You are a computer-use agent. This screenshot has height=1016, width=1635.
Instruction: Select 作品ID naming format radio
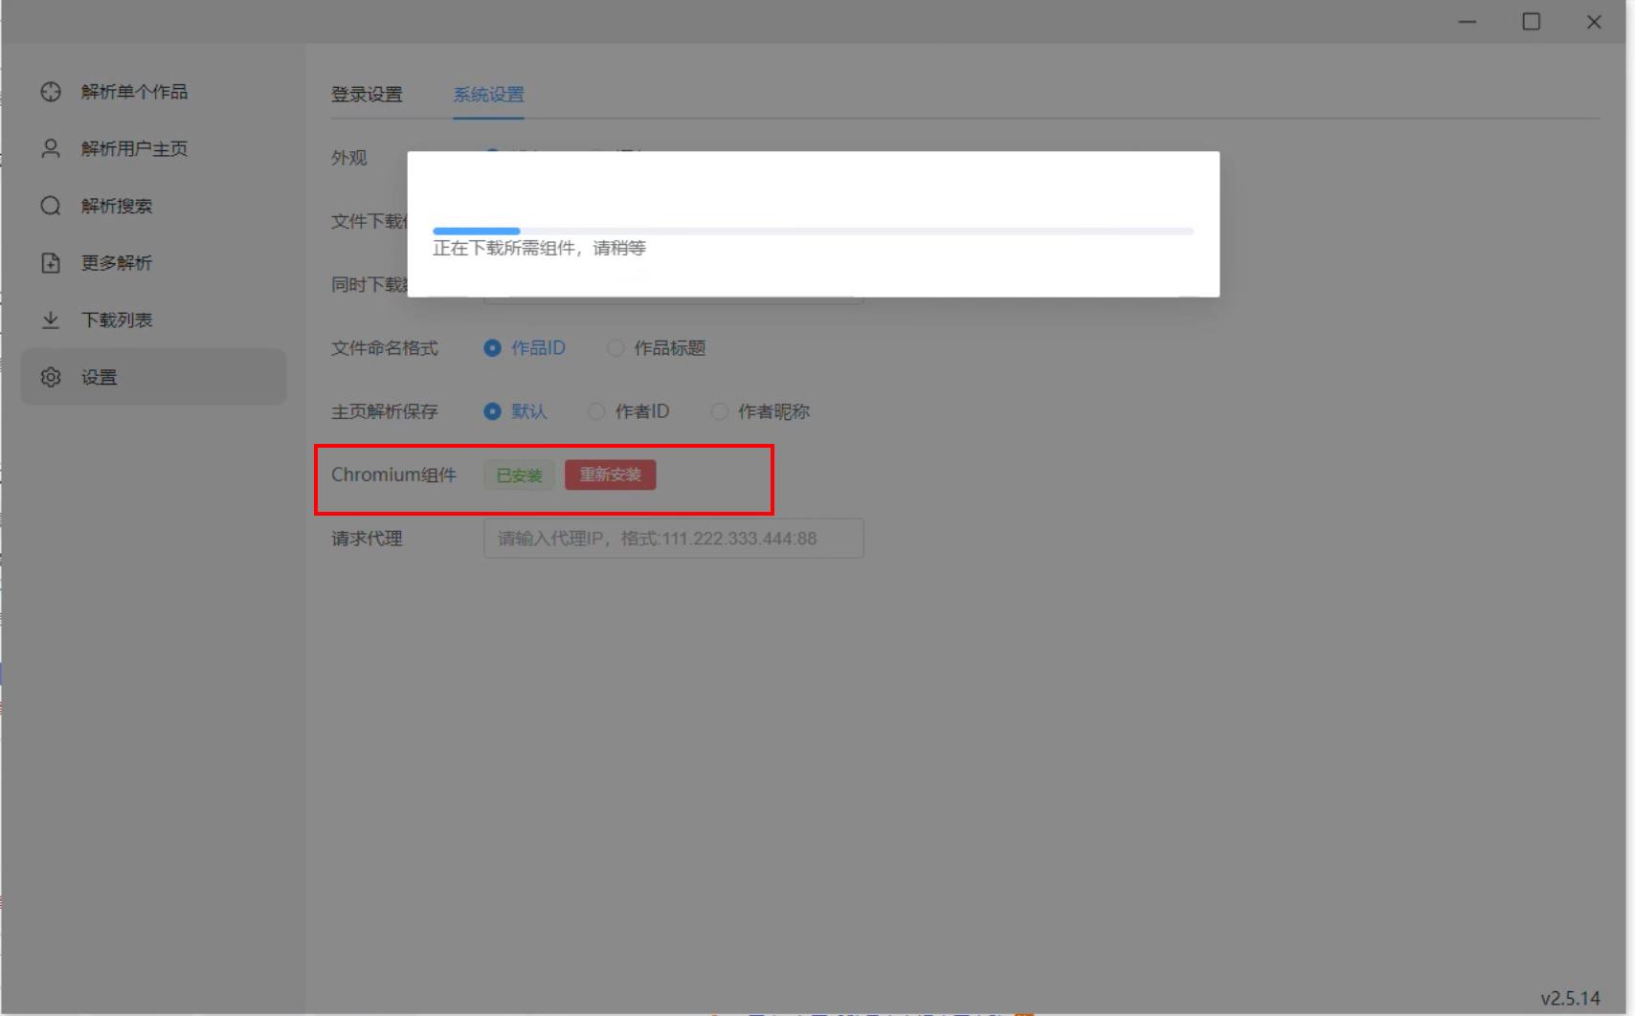click(x=492, y=348)
